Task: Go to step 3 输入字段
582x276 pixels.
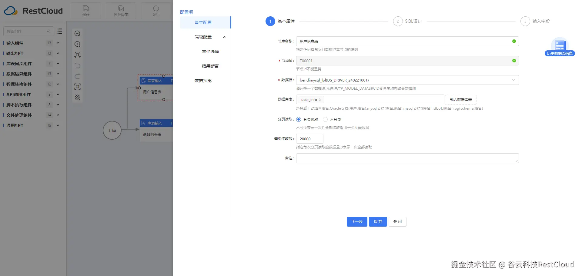Action: pyautogui.click(x=535, y=21)
